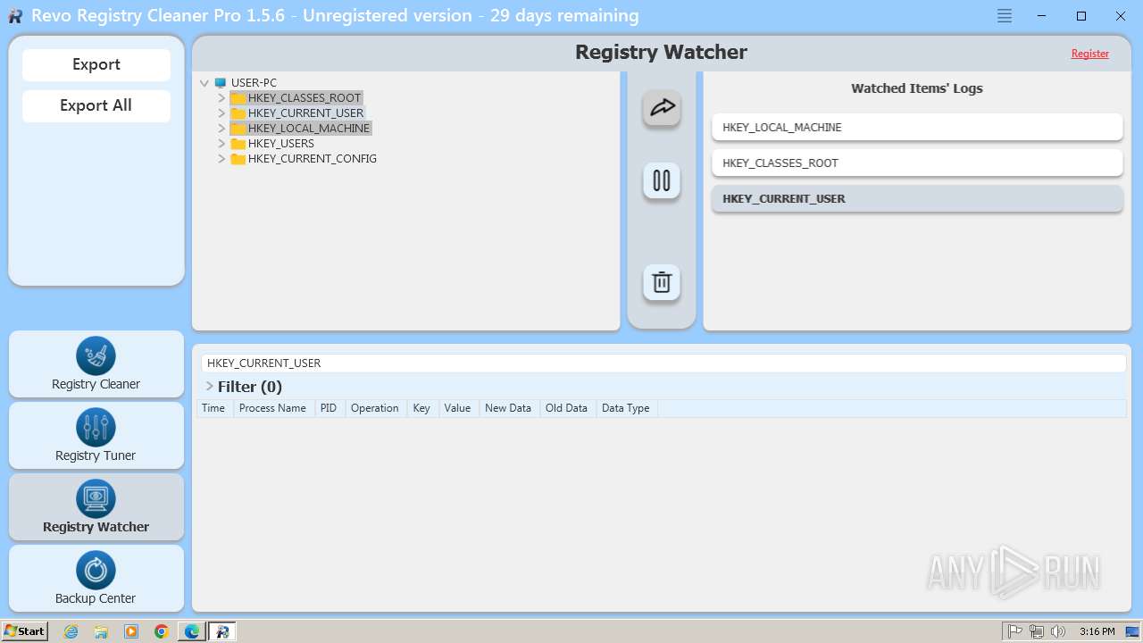Launch Edge from taskbar
The height and width of the screenshot is (643, 1143).
point(192,631)
